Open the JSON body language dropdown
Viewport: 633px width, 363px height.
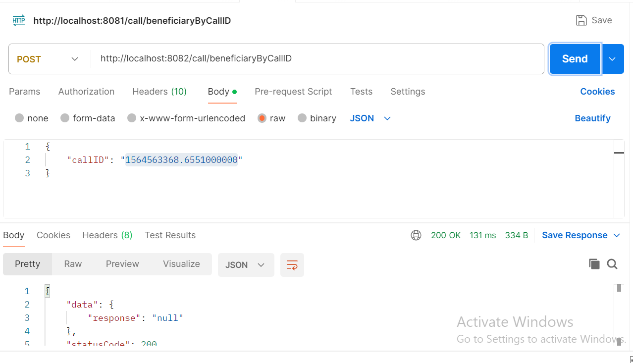[370, 118]
